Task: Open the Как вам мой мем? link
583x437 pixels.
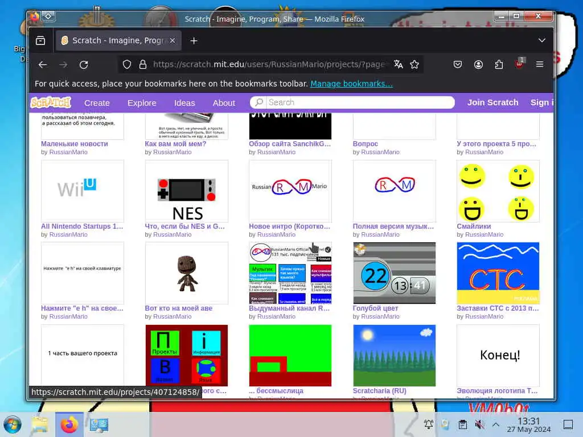Action: coord(175,144)
